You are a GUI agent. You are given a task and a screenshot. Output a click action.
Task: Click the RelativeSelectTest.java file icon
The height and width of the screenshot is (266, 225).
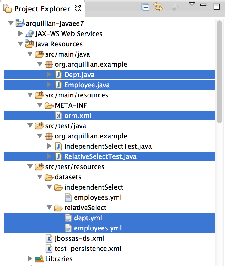coord(59,156)
